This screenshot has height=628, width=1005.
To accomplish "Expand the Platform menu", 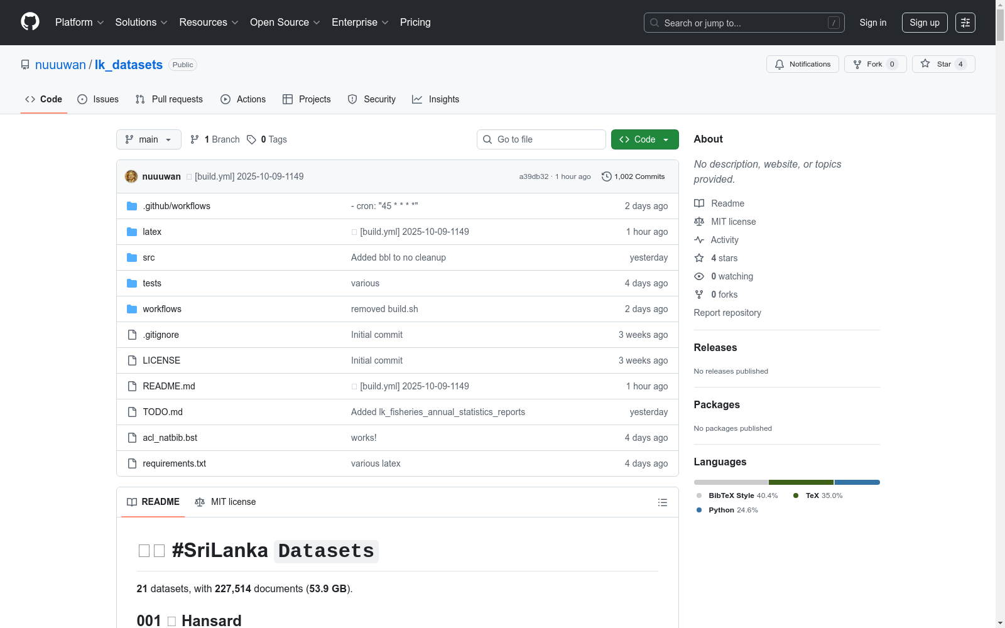I will point(79,23).
